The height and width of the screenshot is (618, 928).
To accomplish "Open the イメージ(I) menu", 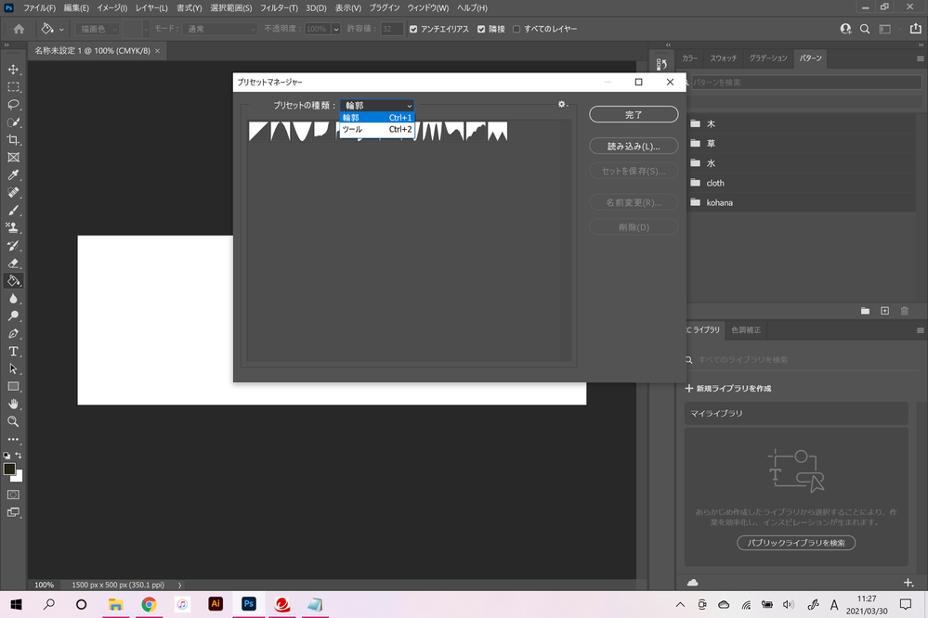I will pyautogui.click(x=111, y=7).
